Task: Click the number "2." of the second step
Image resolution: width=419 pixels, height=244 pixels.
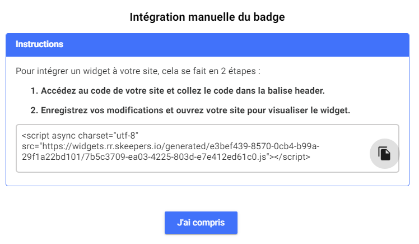Action: coord(34,110)
